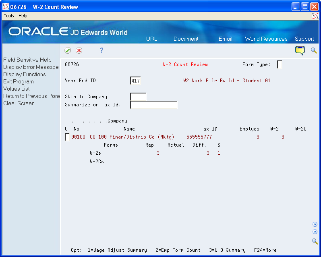Open World Resources link

(266, 39)
